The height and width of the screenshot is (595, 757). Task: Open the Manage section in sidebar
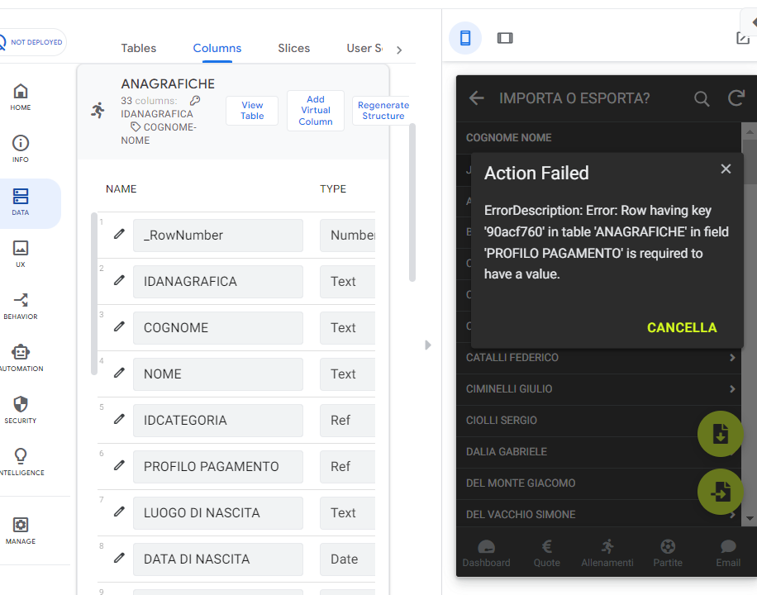(x=21, y=531)
